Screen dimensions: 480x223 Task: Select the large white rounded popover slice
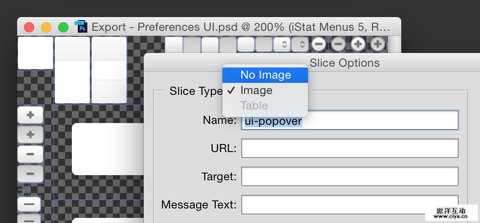pyautogui.click(x=108, y=149)
